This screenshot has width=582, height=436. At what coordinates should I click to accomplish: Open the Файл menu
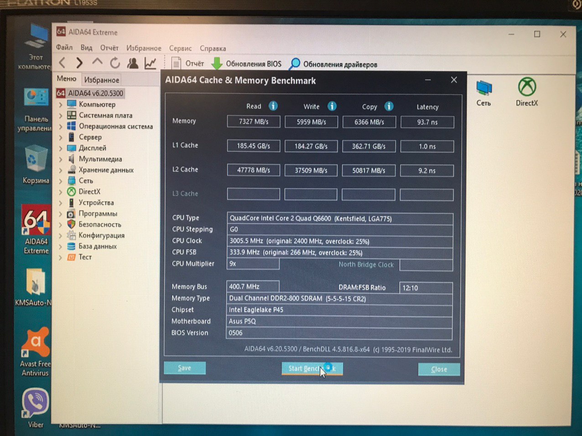tap(64, 47)
